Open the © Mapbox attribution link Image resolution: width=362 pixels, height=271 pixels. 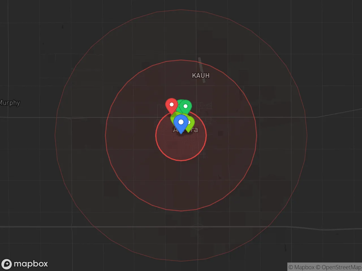pyautogui.click(x=301, y=267)
